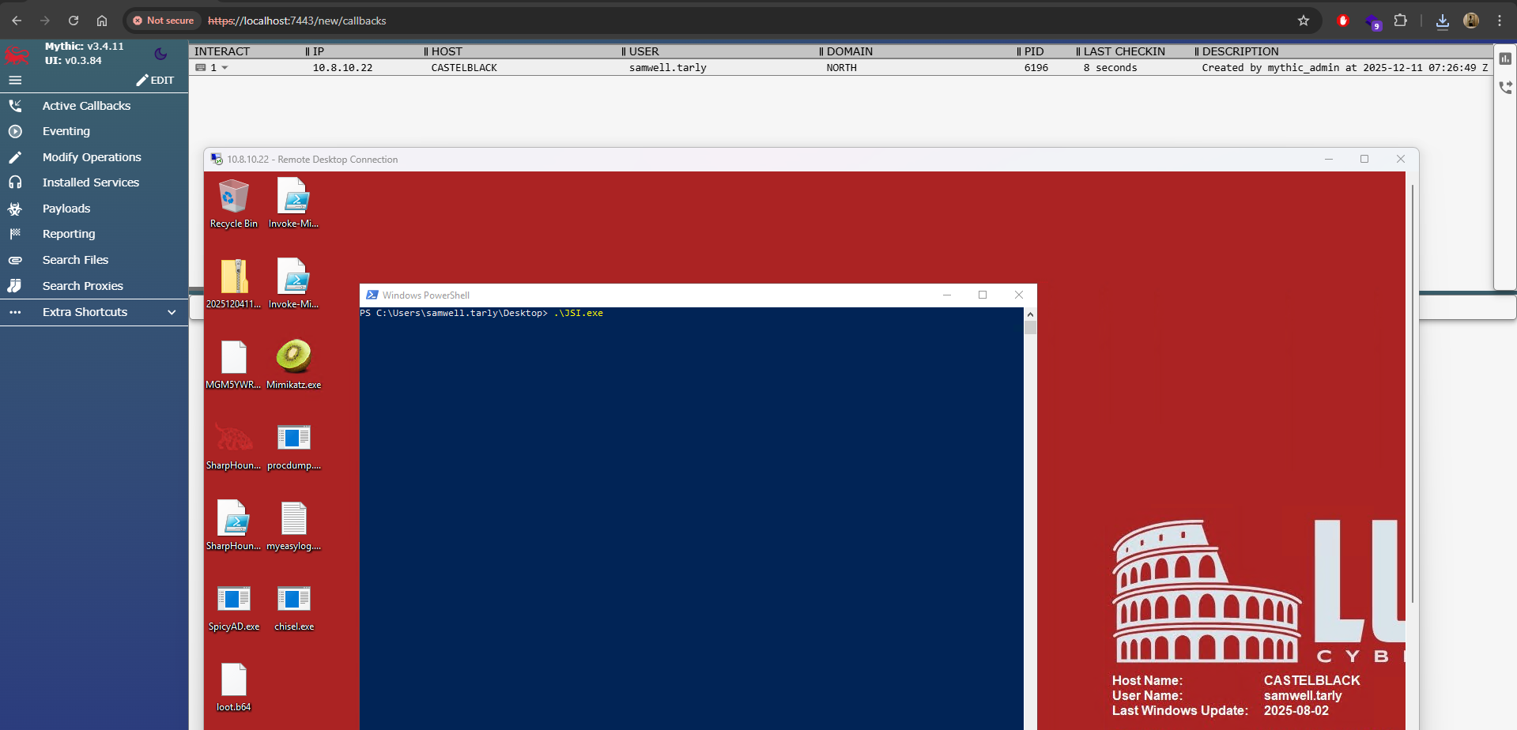The image size is (1517, 730).
Task: Open callback 1 interact dropdown arrow
Action: pos(225,68)
